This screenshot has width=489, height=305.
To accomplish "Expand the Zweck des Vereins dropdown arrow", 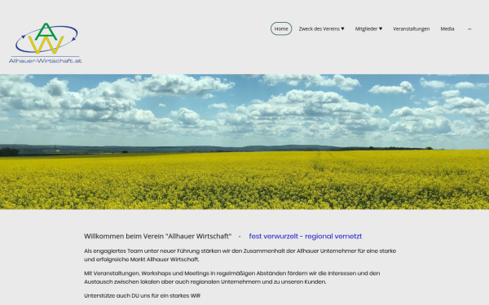I will click(x=342, y=28).
